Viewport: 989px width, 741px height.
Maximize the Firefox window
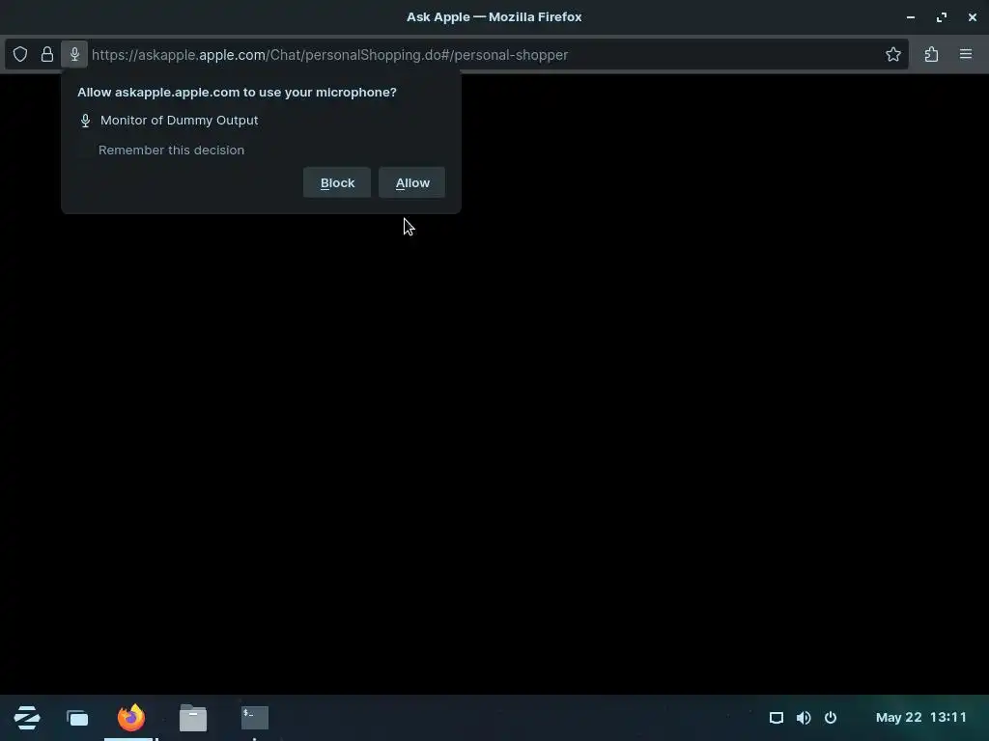coord(942,17)
